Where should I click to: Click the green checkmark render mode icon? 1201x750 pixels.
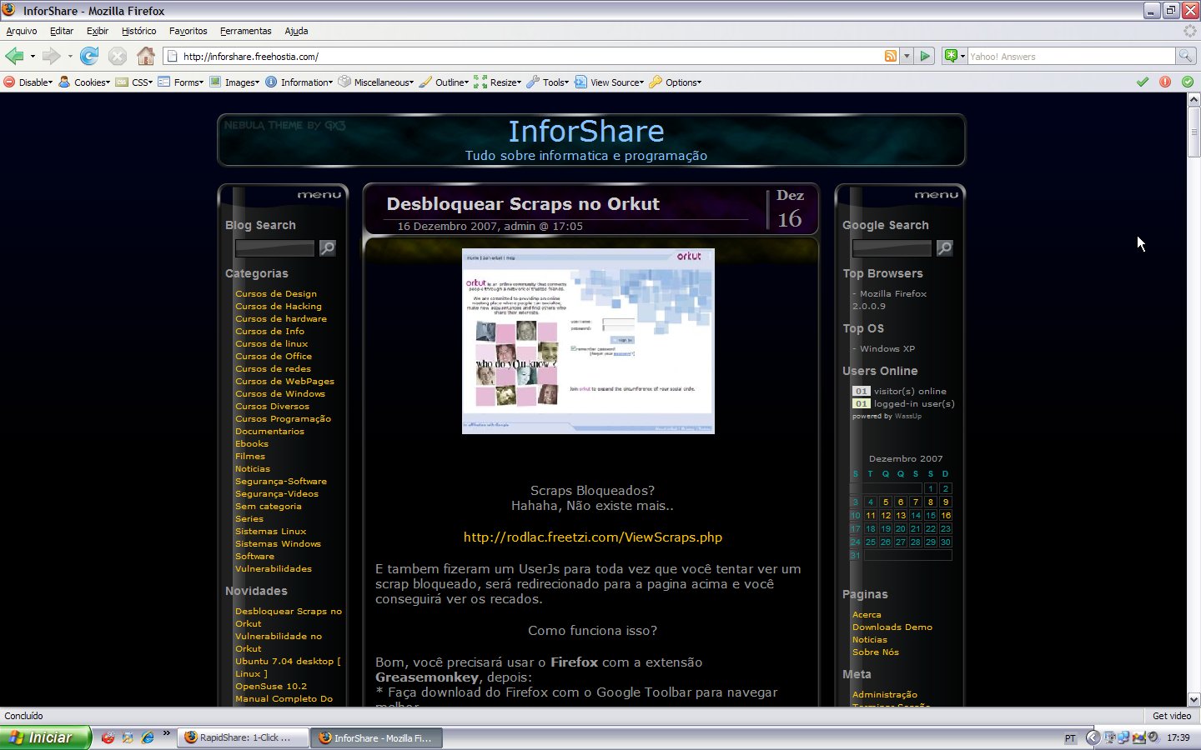point(1143,82)
